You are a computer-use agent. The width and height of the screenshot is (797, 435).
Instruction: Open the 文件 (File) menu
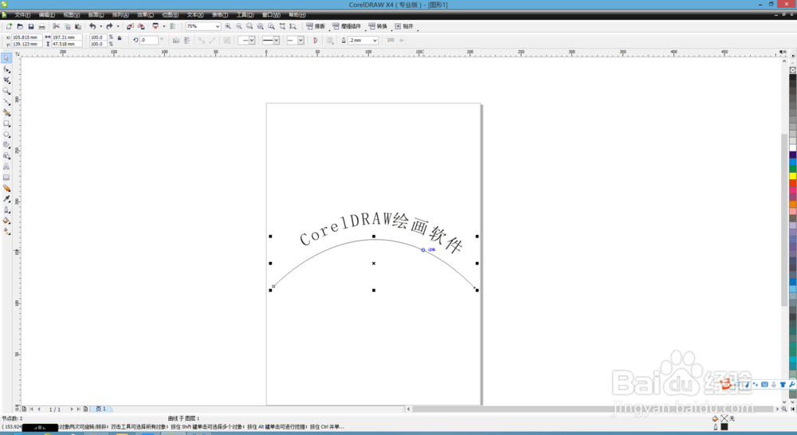[x=22, y=14]
